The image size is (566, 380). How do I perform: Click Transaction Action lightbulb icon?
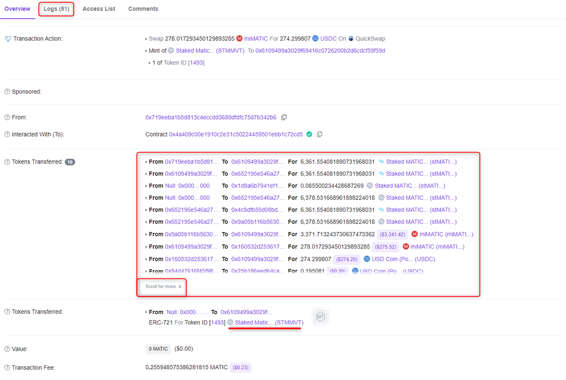pos(8,39)
